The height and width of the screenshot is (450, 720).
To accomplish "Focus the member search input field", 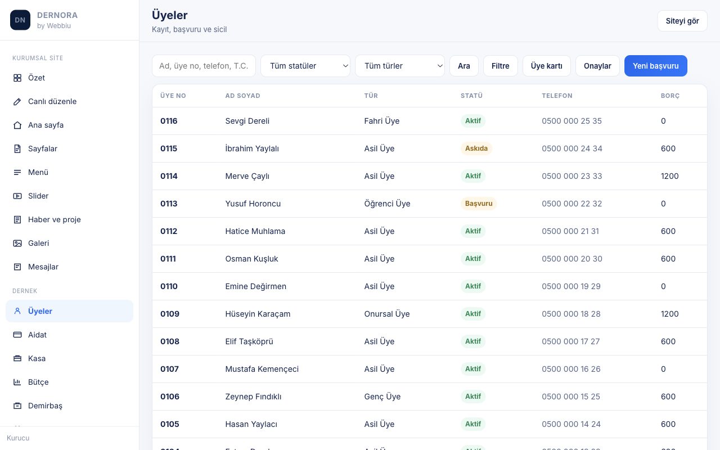I will (204, 66).
